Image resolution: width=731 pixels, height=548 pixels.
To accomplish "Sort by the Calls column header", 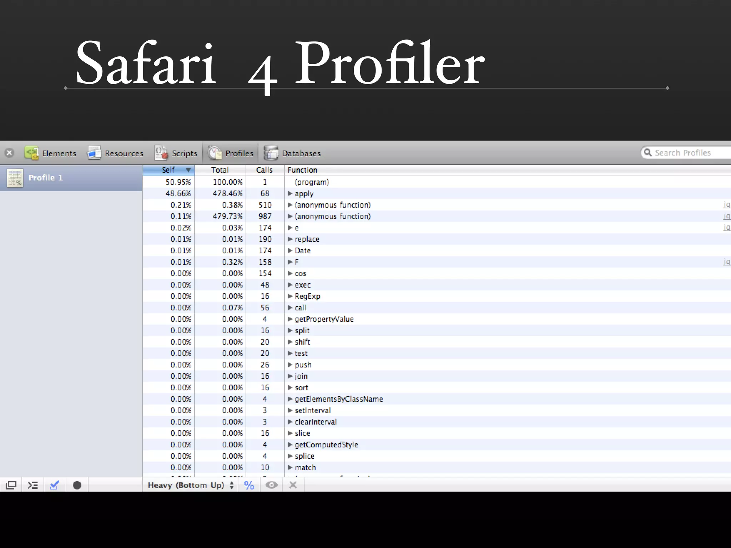I will (x=264, y=170).
